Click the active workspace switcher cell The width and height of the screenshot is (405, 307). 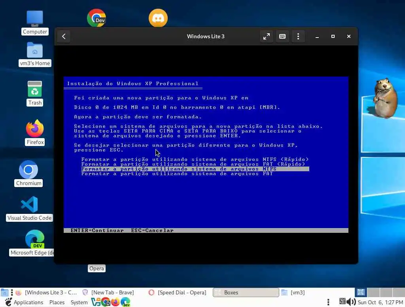tap(361, 292)
